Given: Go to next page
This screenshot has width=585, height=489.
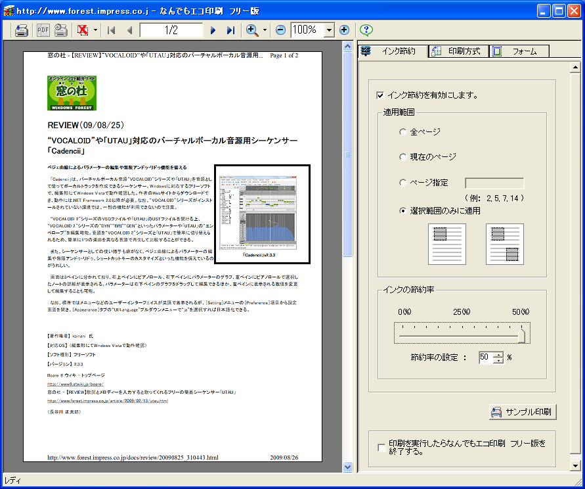Looking at the screenshot, I should pyautogui.click(x=213, y=30).
